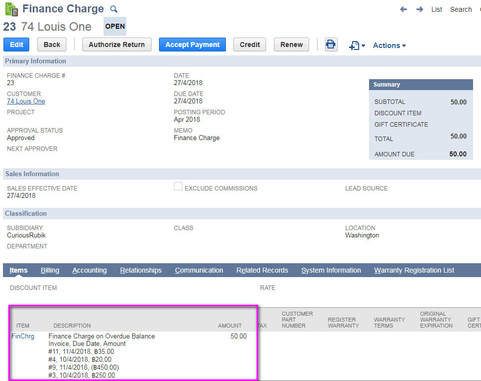The width and height of the screenshot is (481, 381).
Task: Click the search magnifier beside Finance Charge title
Action: tap(114, 9)
